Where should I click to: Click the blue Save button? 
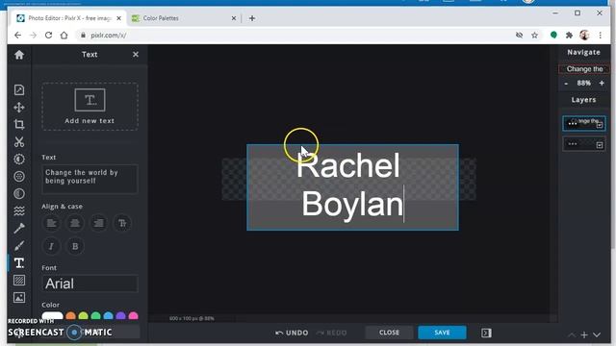tap(442, 333)
